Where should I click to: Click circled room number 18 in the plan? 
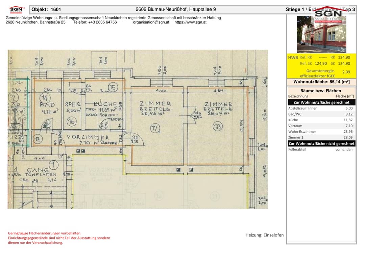point(218,127)
